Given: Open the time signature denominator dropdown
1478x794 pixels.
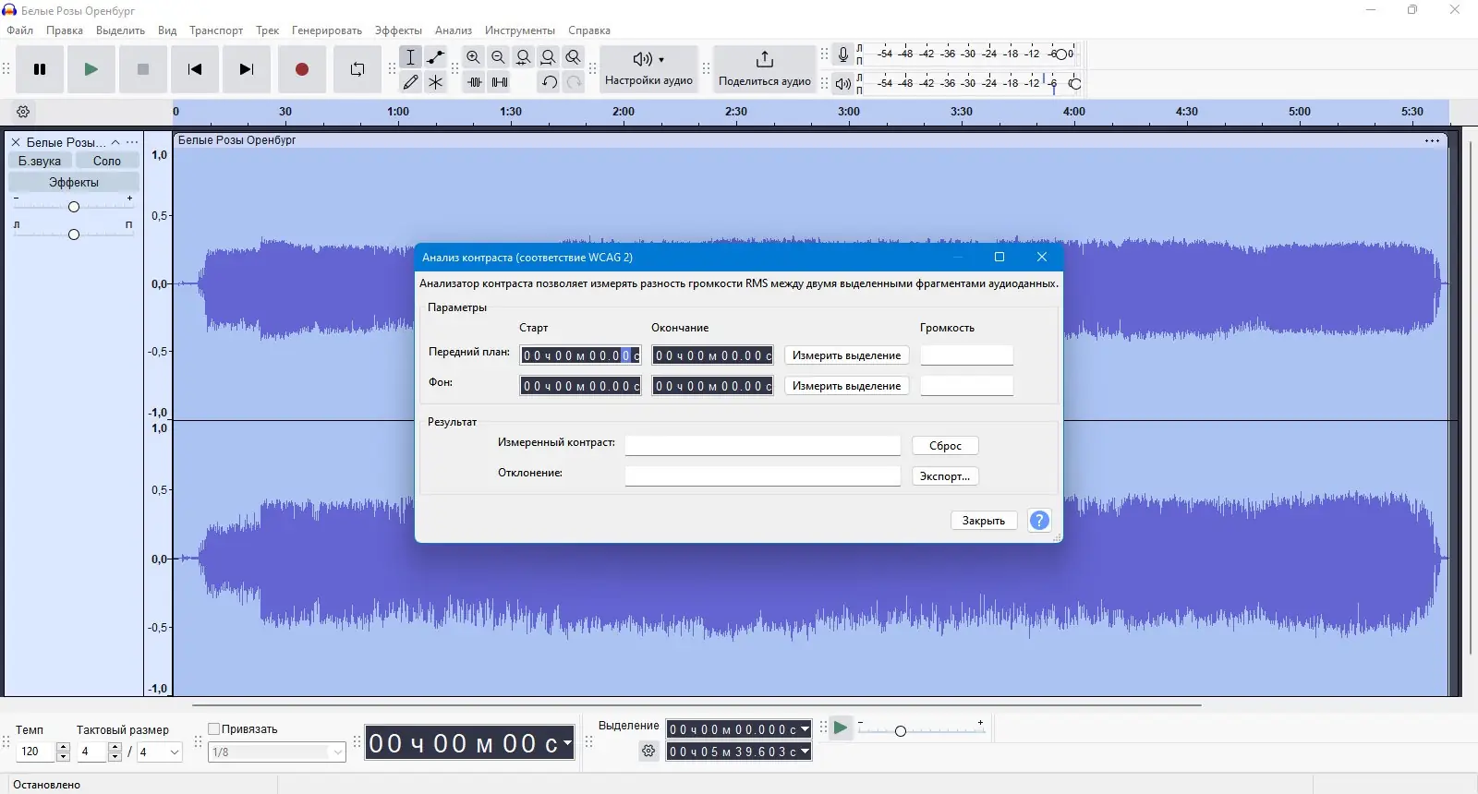Looking at the screenshot, I should tap(160, 752).
